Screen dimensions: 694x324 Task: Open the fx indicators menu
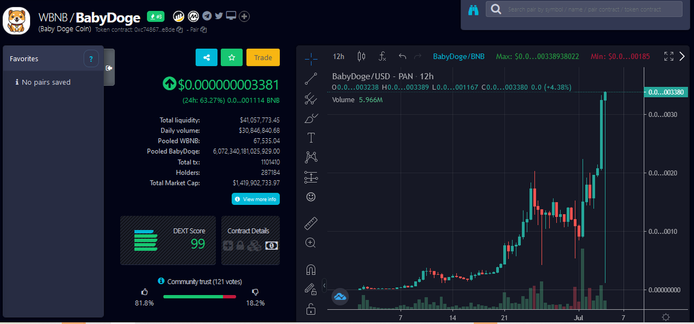(382, 56)
